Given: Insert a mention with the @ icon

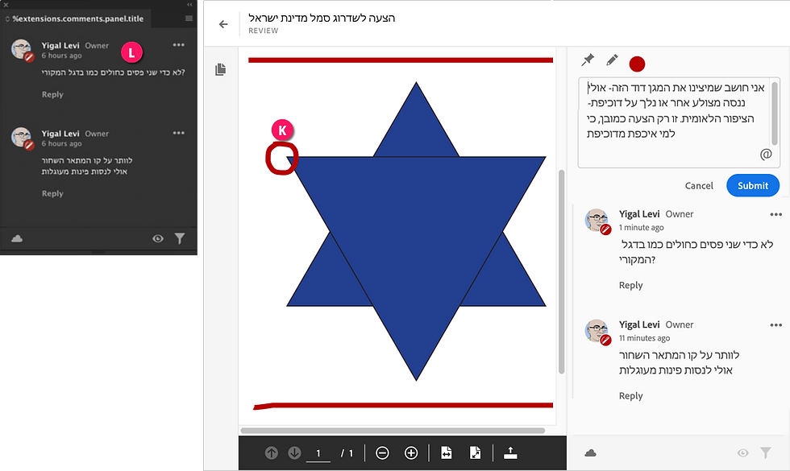Looking at the screenshot, I should tap(766, 154).
